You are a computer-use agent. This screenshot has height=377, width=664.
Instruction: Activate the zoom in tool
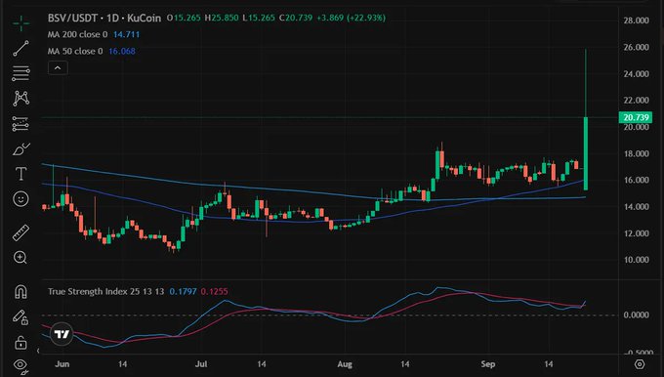click(x=21, y=258)
